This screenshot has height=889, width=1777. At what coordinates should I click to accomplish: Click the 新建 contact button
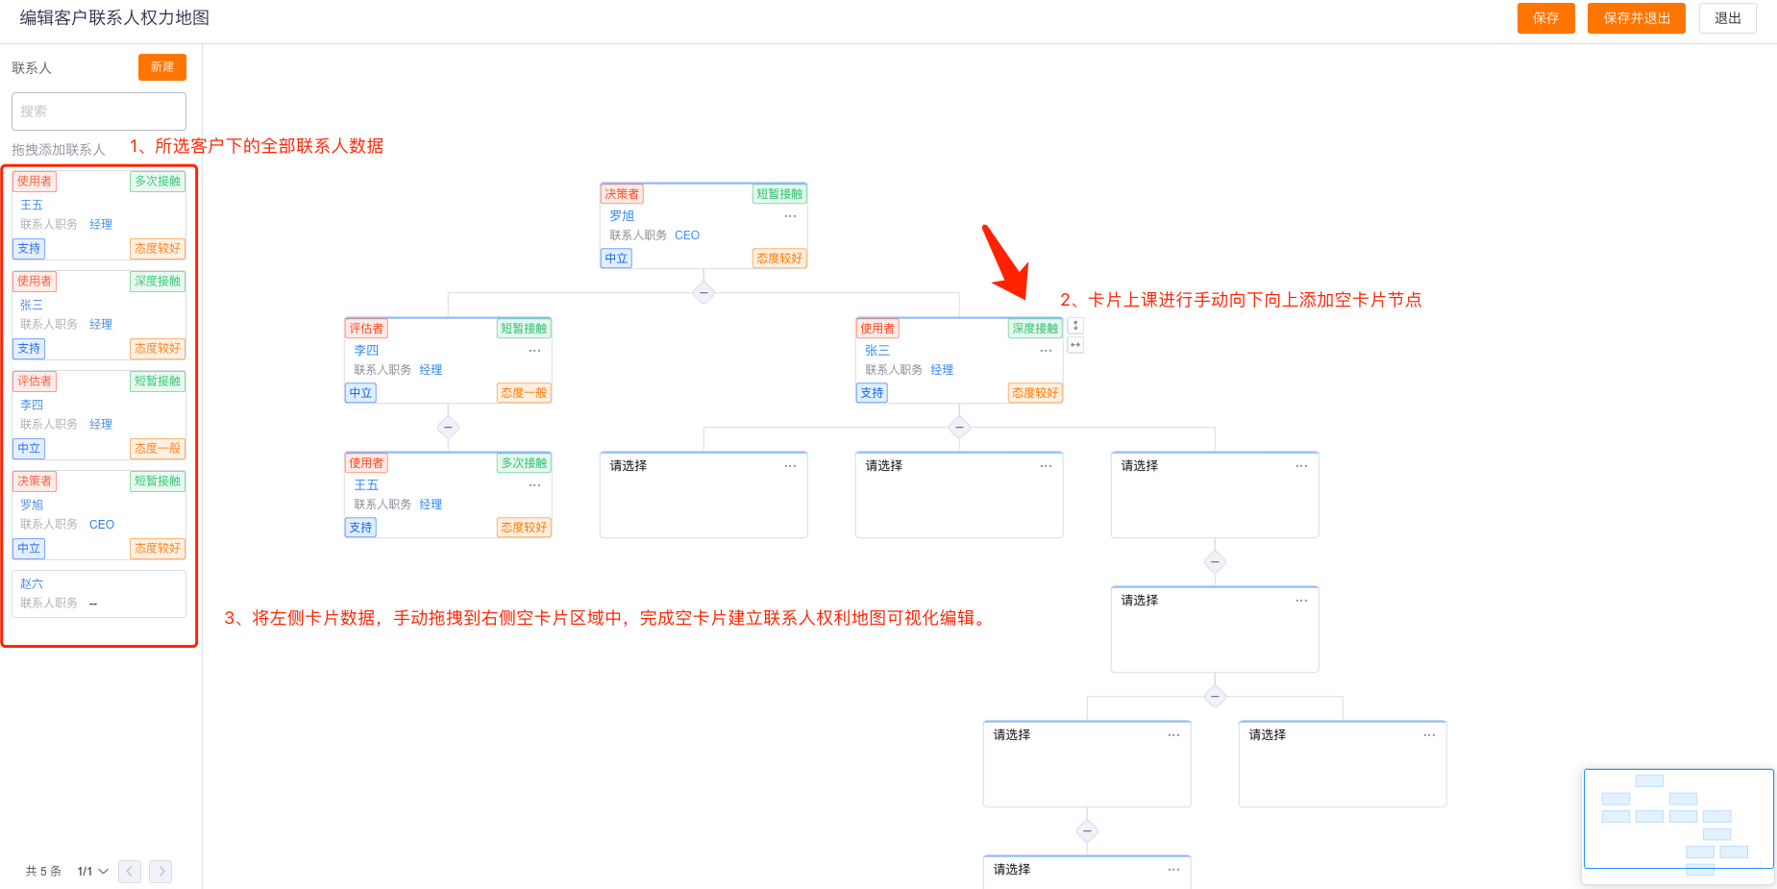(162, 67)
